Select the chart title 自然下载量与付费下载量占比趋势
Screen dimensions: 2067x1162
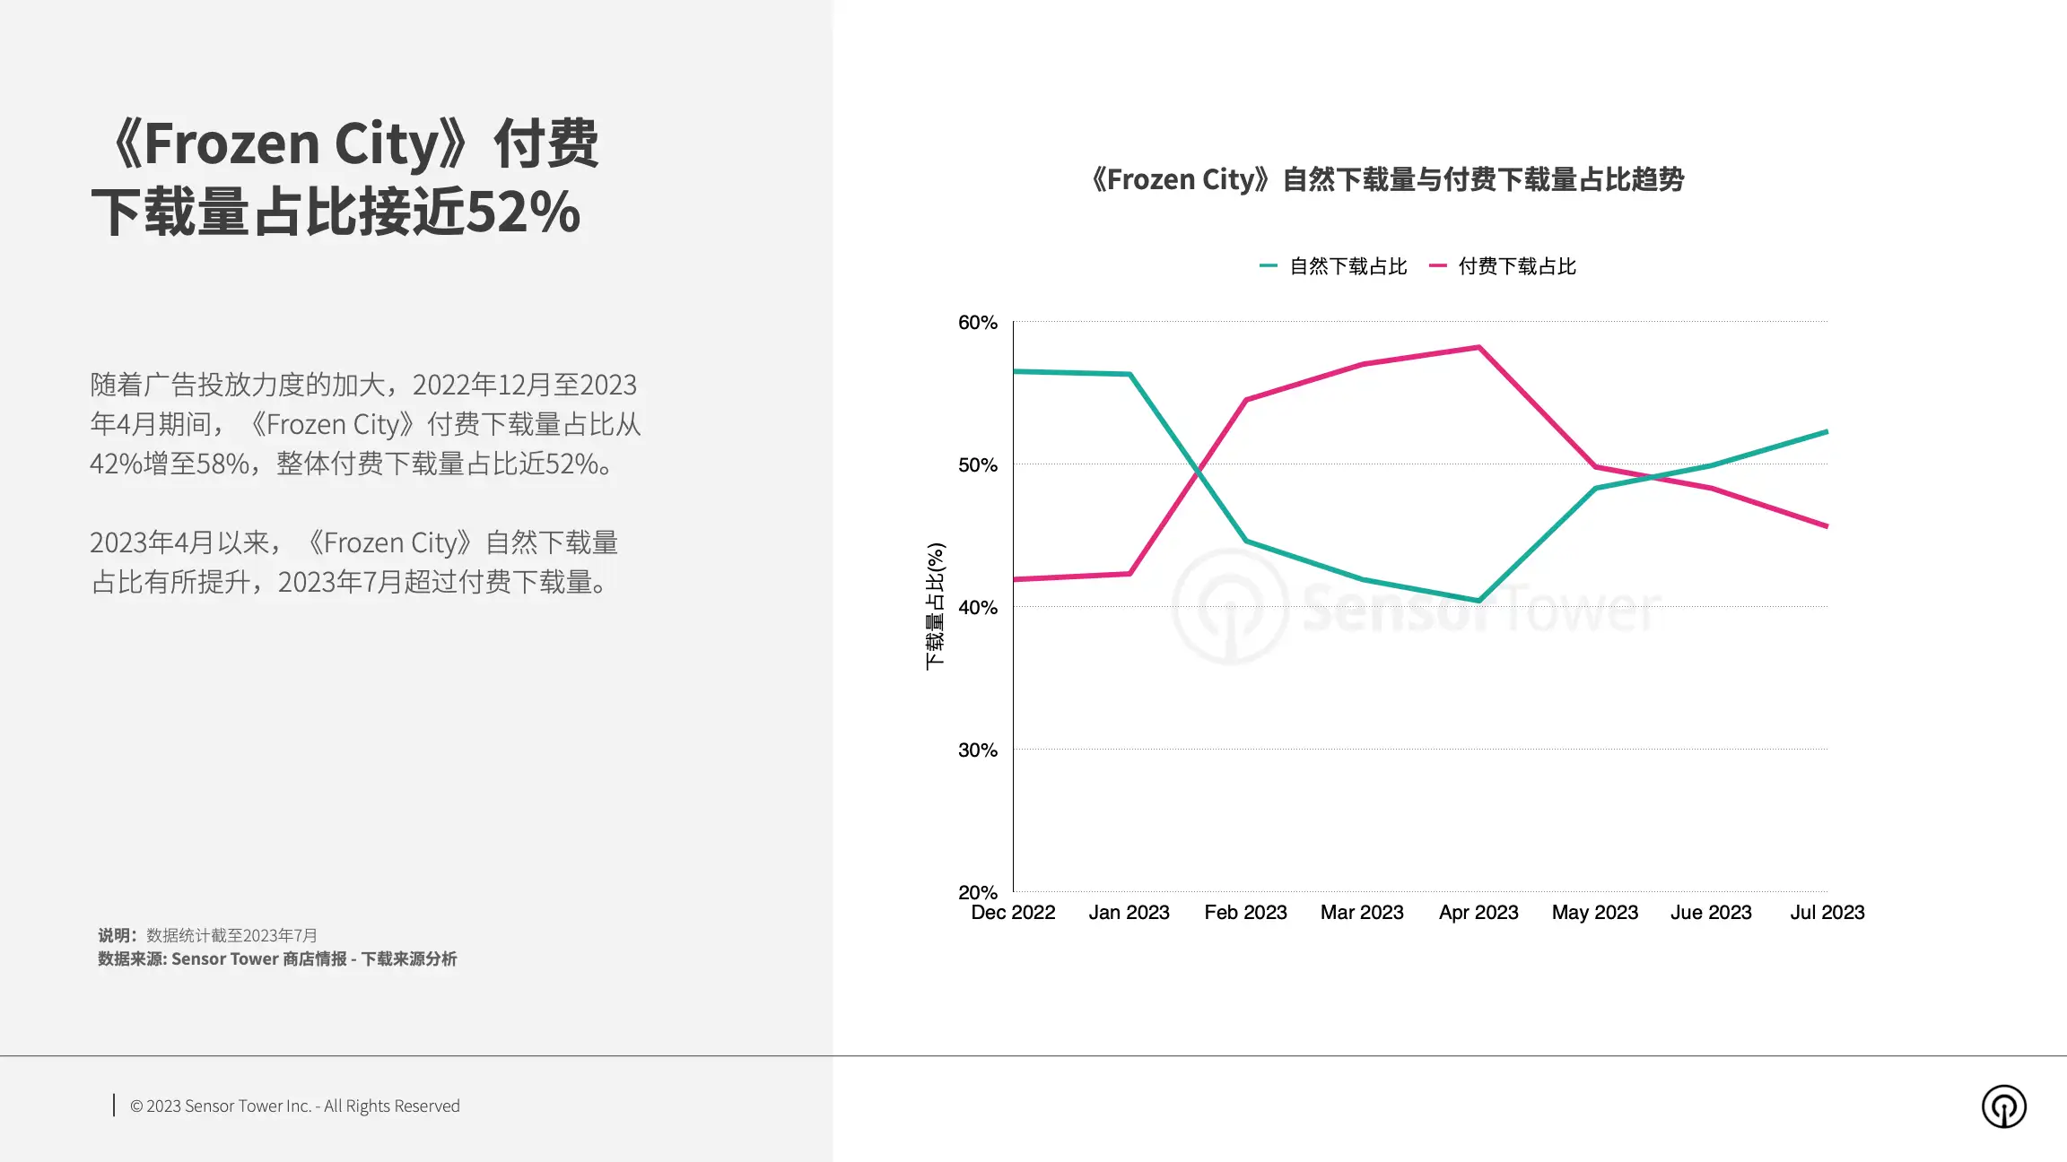point(1387,179)
